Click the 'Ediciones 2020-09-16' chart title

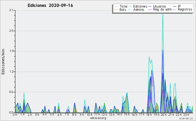point(50,6)
